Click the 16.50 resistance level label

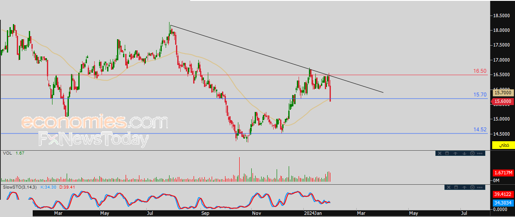tap(480, 71)
